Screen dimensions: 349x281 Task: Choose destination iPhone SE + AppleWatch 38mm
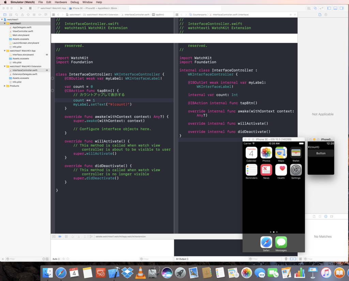[93, 8]
